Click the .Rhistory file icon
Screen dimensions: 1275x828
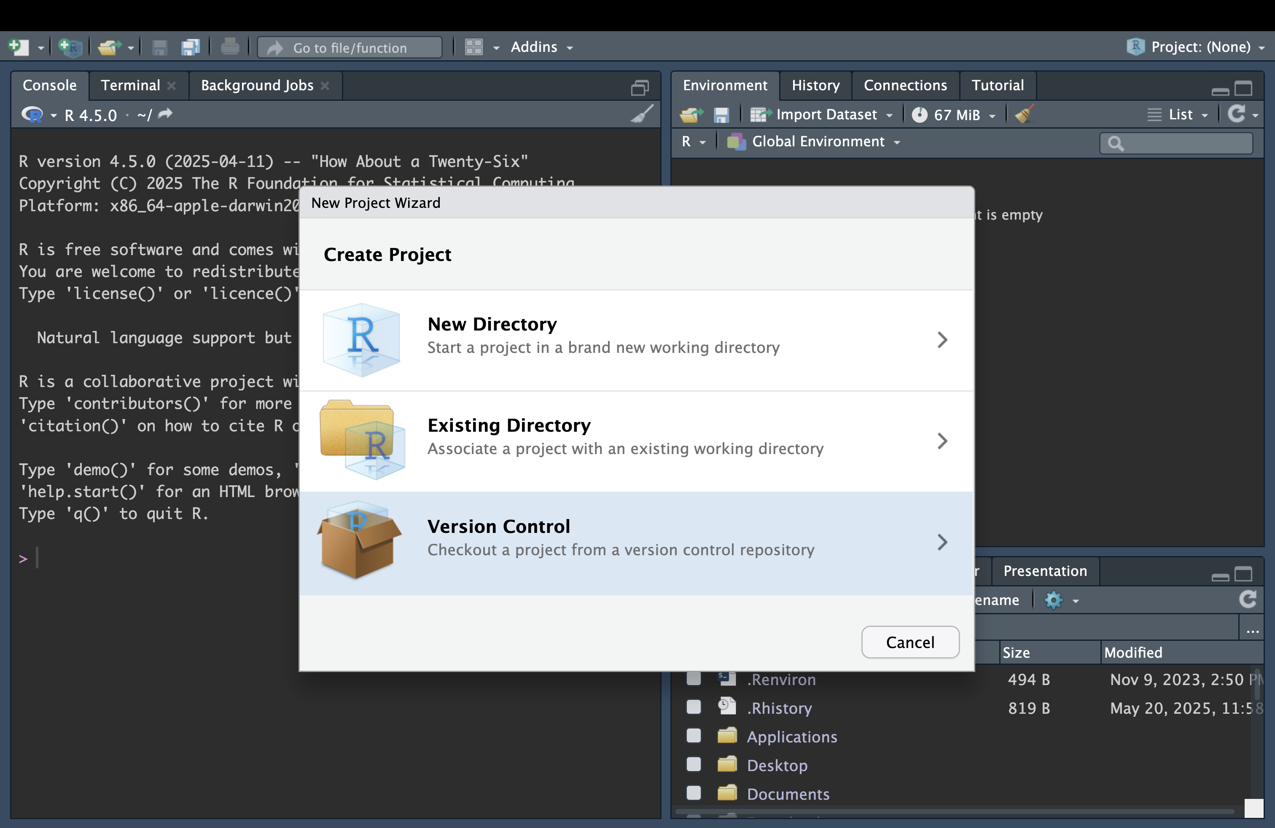pos(727,707)
